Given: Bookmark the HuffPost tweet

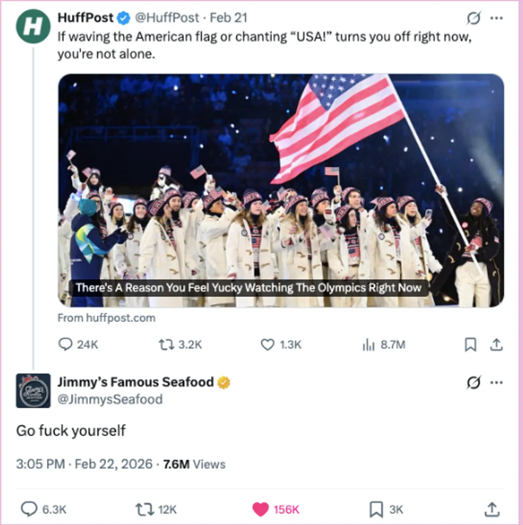Looking at the screenshot, I should tap(471, 345).
